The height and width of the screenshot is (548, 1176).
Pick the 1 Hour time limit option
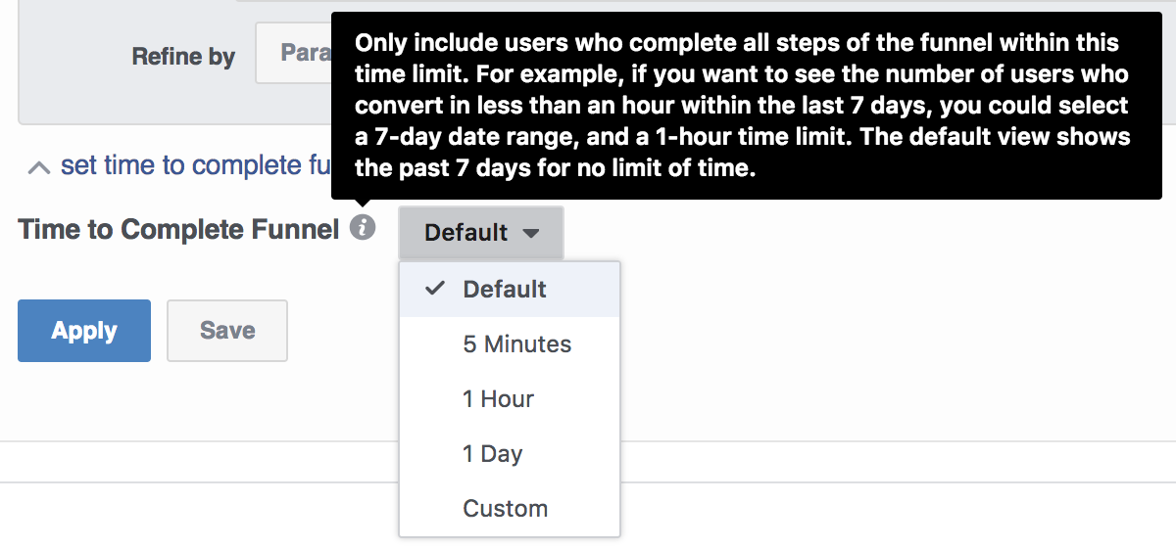[x=510, y=399]
